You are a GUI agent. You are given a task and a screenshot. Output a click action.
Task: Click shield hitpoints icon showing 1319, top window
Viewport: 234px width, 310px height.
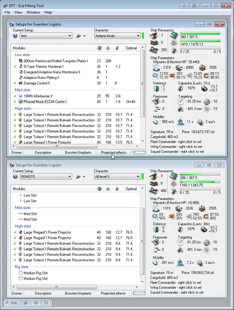pyautogui.click(x=156, y=67)
